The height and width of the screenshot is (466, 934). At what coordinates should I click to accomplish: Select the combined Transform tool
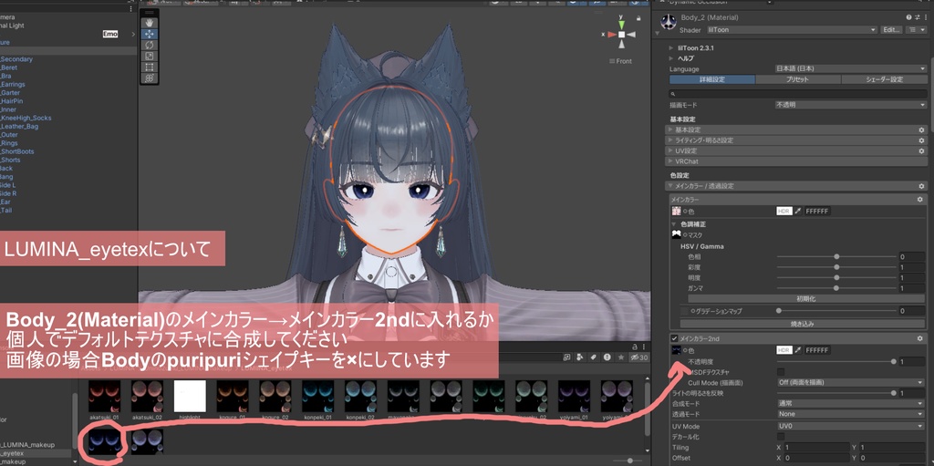click(x=150, y=78)
